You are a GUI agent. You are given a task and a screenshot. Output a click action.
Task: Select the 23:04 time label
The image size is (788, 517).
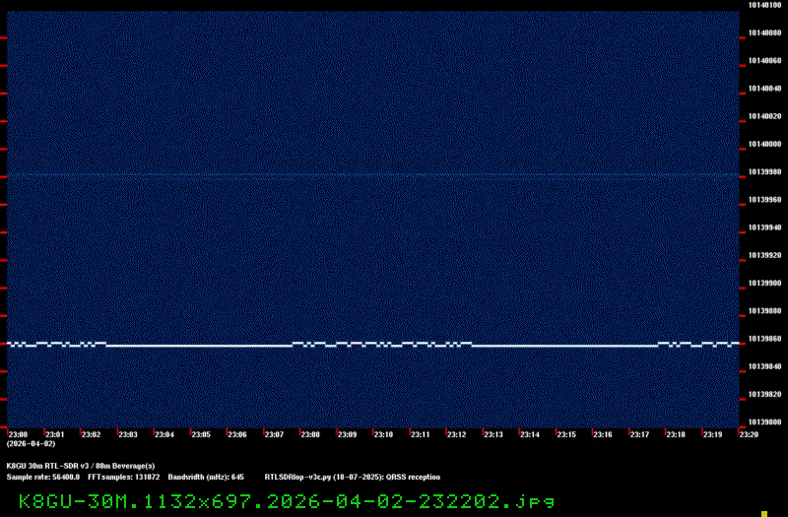tap(164, 434)
